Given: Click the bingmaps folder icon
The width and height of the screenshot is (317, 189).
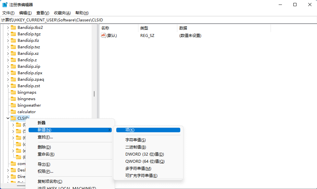Looking at the screenshot, I should tap(13, 92).
